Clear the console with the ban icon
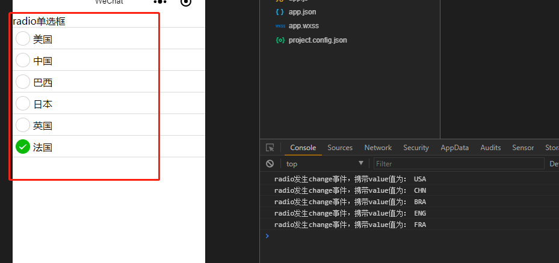Screen dimensions: 559x263 pyautogui.click(x=270, y=164)
